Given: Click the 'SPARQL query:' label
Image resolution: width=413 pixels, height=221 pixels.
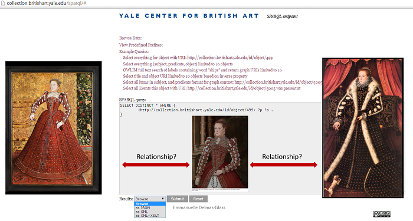Looking at the screenshot, I should [133, 100].
